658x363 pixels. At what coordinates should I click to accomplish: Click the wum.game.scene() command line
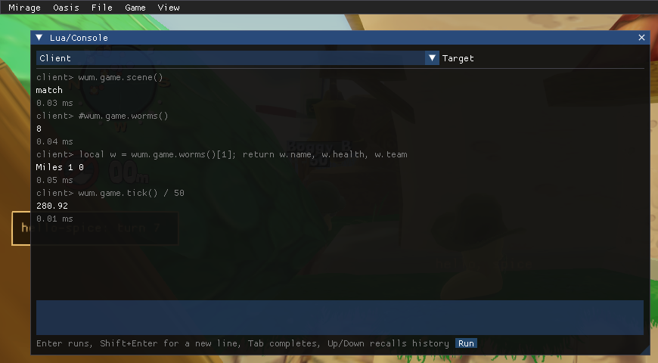99,77
